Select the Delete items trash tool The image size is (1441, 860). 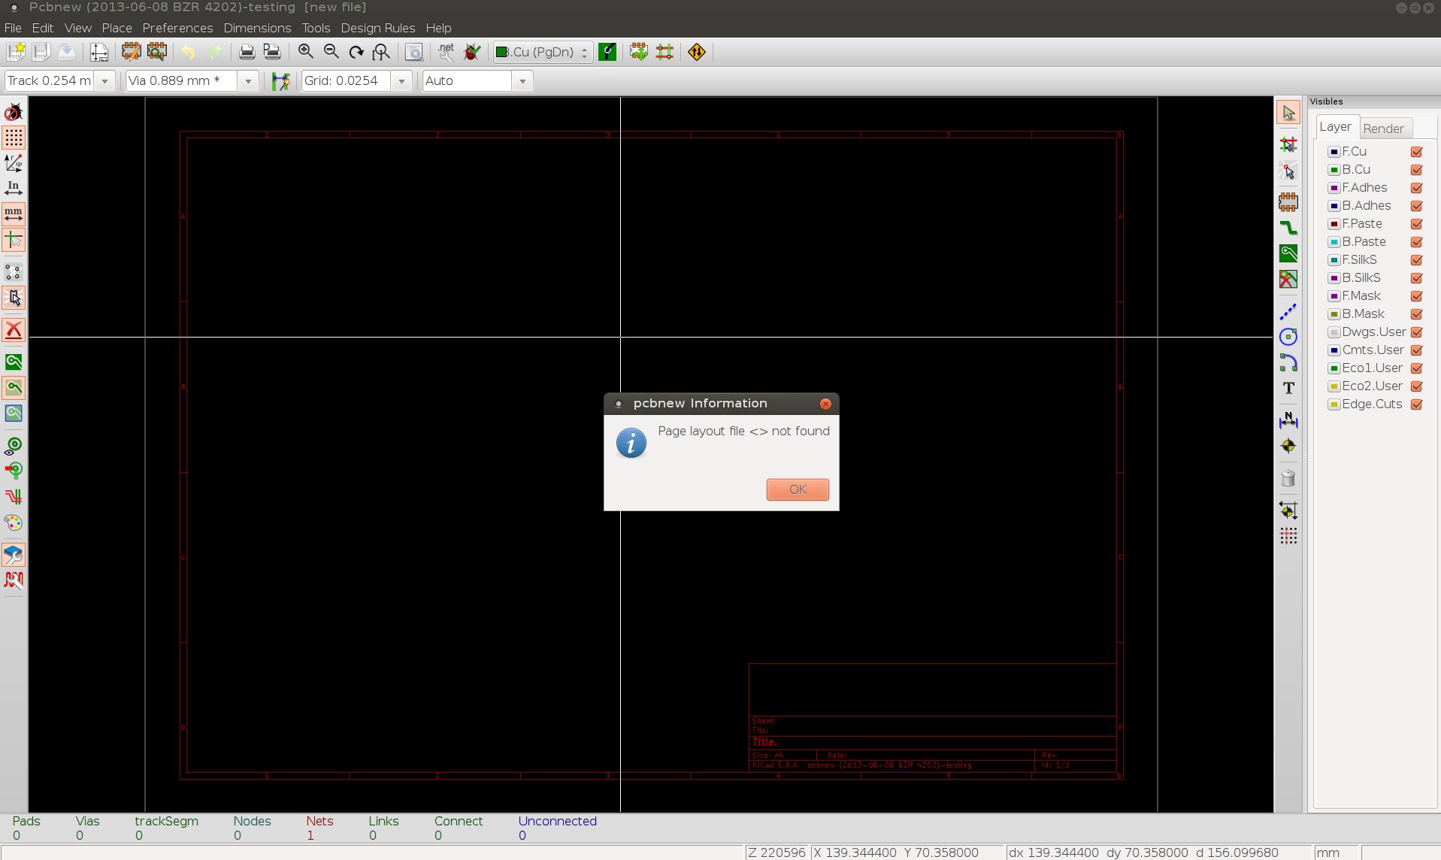[1288, 479]
